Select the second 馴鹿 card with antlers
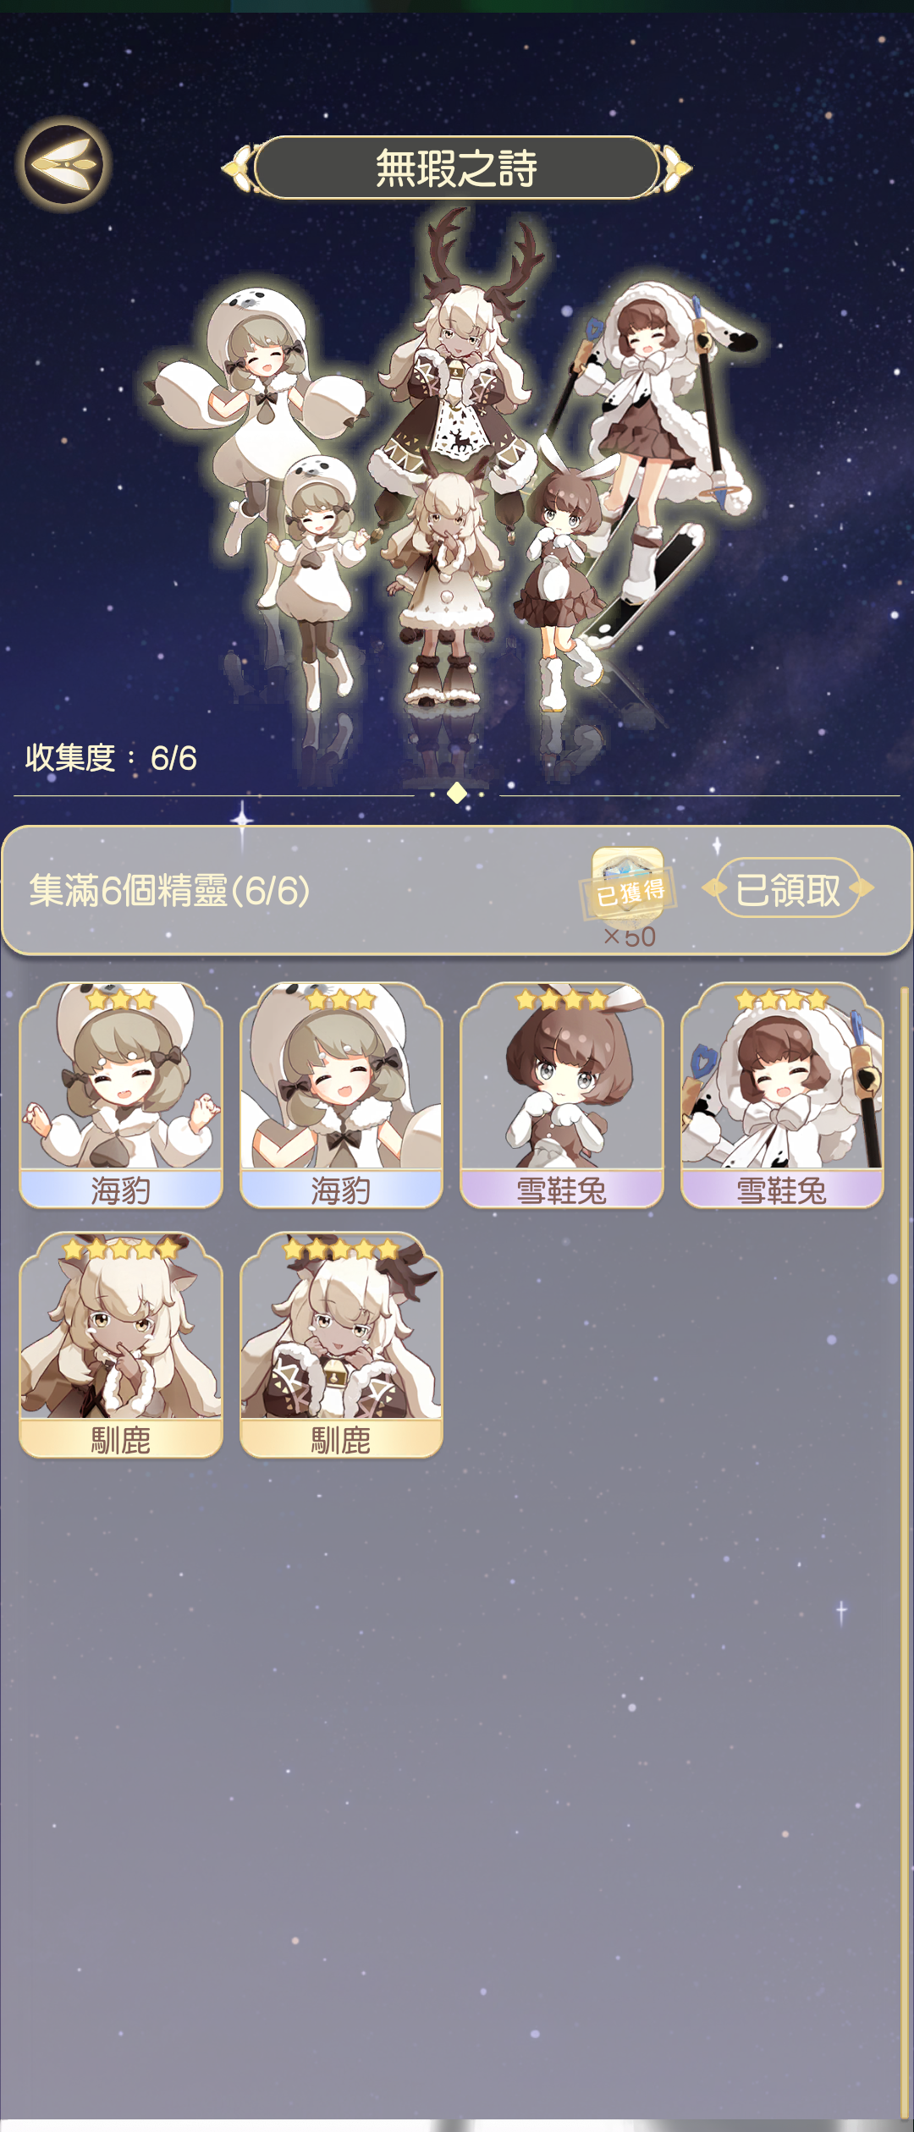The width and height of the screenshot is (914, 2132). [341, 1345]
